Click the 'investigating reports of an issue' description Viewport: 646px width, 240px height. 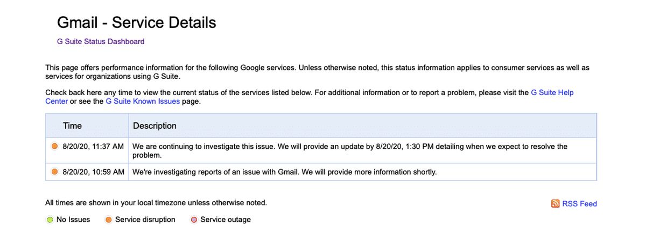284,172
